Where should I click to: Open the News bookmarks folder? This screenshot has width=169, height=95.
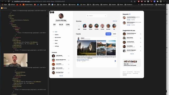pos(120,5)
